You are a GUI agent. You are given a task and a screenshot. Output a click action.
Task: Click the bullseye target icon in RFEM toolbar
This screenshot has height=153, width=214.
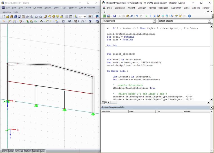[x=54, y=17]
